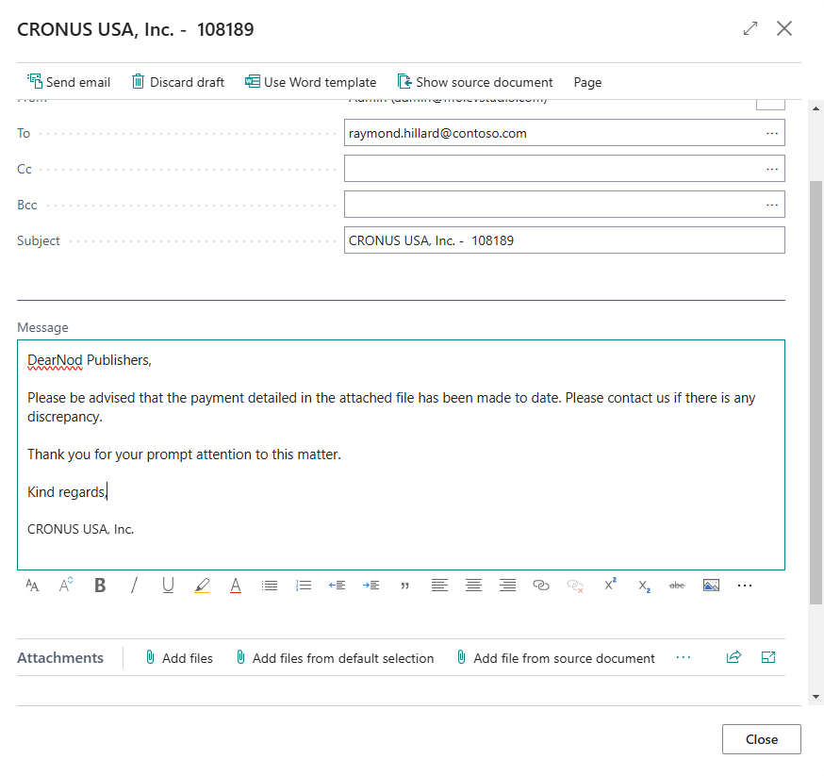This screenshot has width=824, height=776.
Task: Select the highlight color pen tool
Action: click(x=202, y=585)
